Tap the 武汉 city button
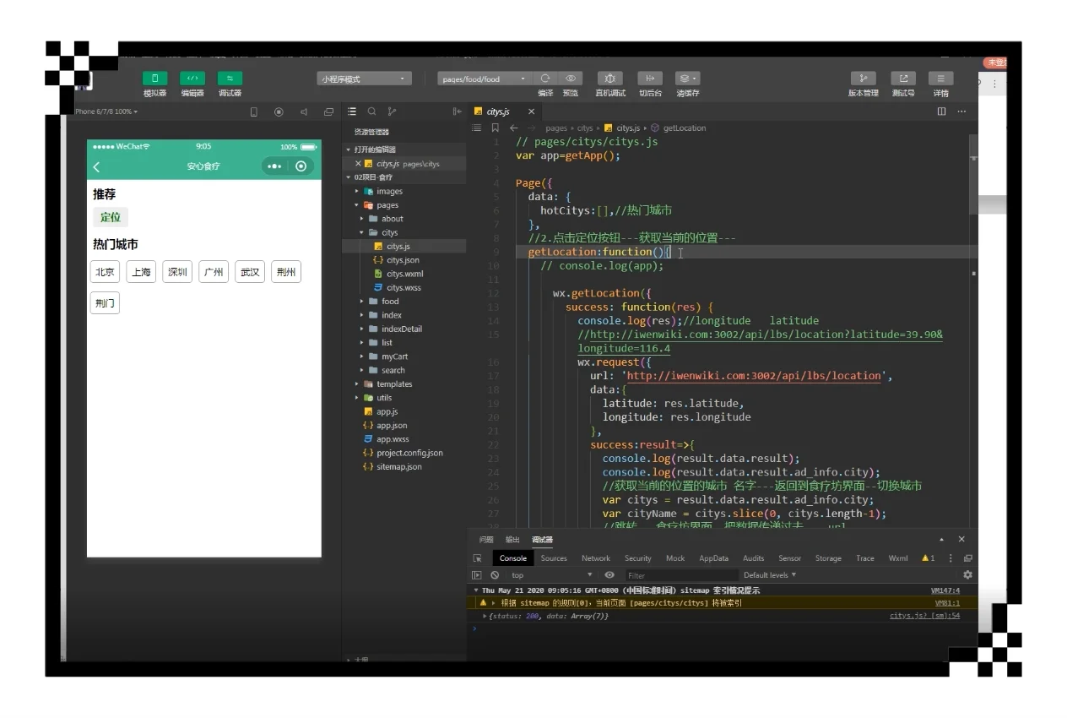Screen dimensions: 1067x718 (x=250, y=272)
